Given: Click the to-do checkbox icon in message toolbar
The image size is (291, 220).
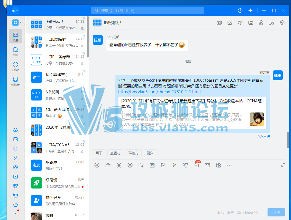Looking at the screenshot, I should tap(163, 165).
